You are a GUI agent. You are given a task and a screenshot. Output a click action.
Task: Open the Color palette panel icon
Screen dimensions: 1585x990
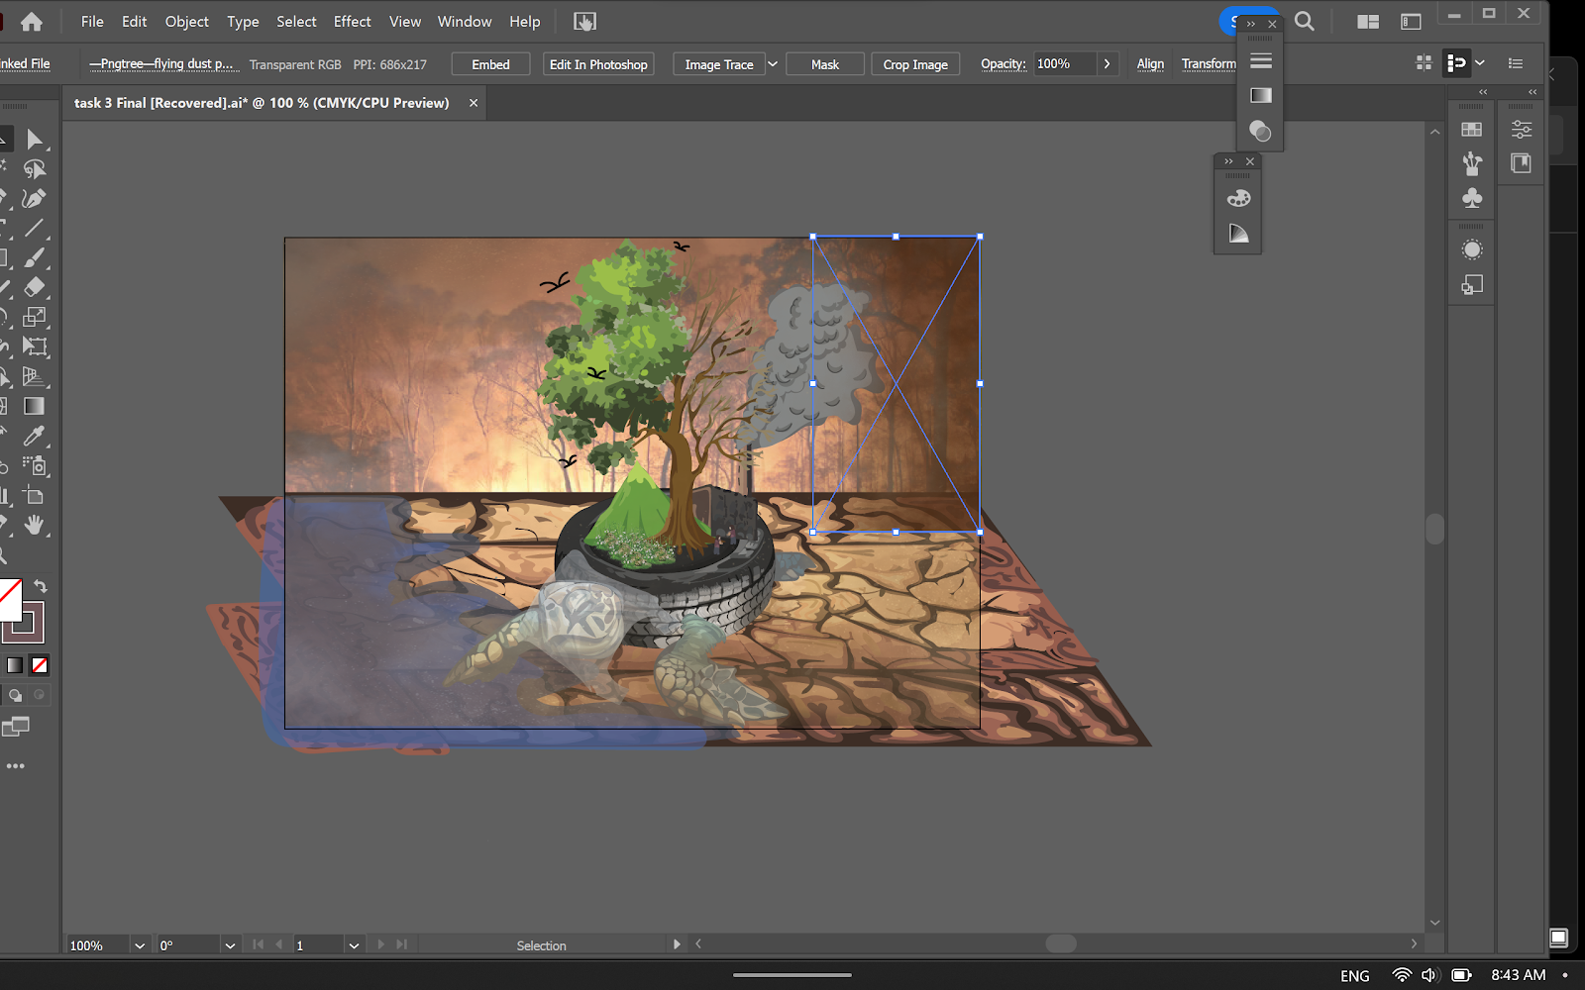[1238, 199]
